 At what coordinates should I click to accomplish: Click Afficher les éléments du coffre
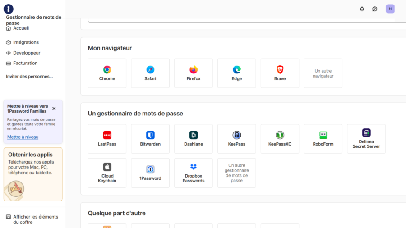pos(32,219)
